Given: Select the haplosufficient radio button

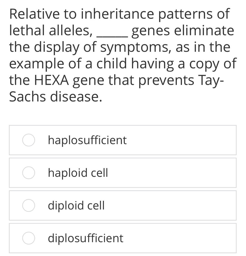Looking at the screenshot, I should (x=28, y=140).
